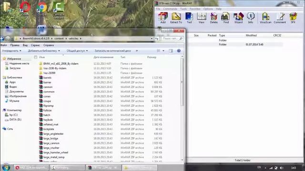Click the Comment icon in WinRAR
Screen dimensions: 305x171
tap(280, 18)
